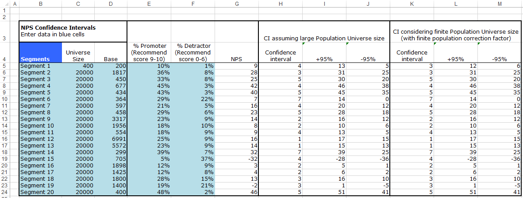Click the +95% header in column L
Viewport: 523px width, 198px height.
(456, 53)
